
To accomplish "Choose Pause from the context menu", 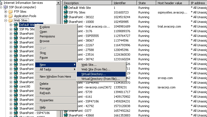I will 56,58.
